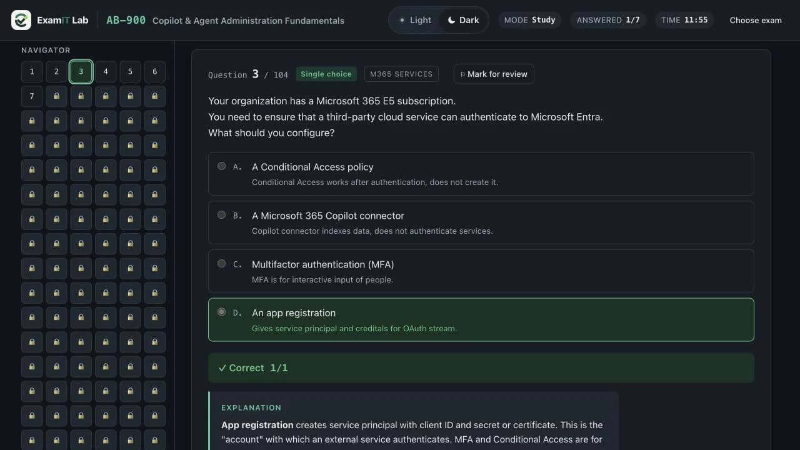Select answer C radio button
Image resolution: width=800 pixels, height=450 pixels.
(x=221, y=264)
